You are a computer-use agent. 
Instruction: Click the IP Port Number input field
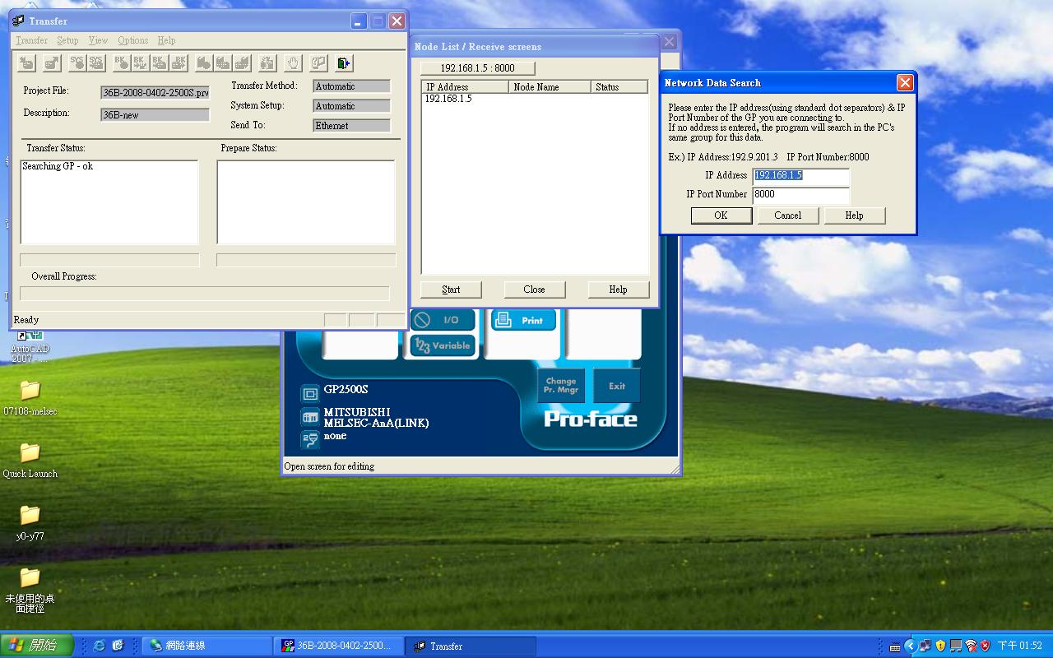click(800, 195)
